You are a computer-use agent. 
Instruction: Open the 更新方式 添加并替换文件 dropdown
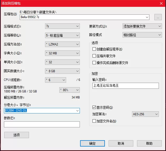click(142, 26)
